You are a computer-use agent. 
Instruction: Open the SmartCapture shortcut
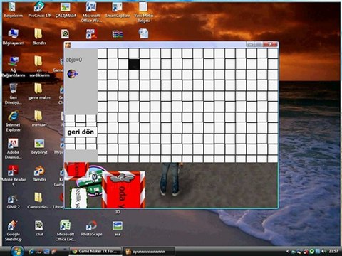(118, 9)
